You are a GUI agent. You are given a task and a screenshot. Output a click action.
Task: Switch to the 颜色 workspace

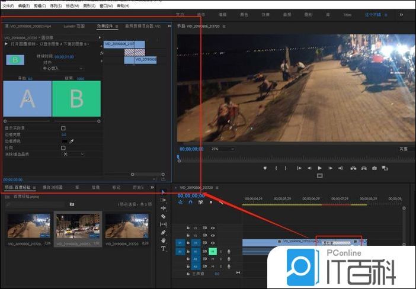point(244,14)
